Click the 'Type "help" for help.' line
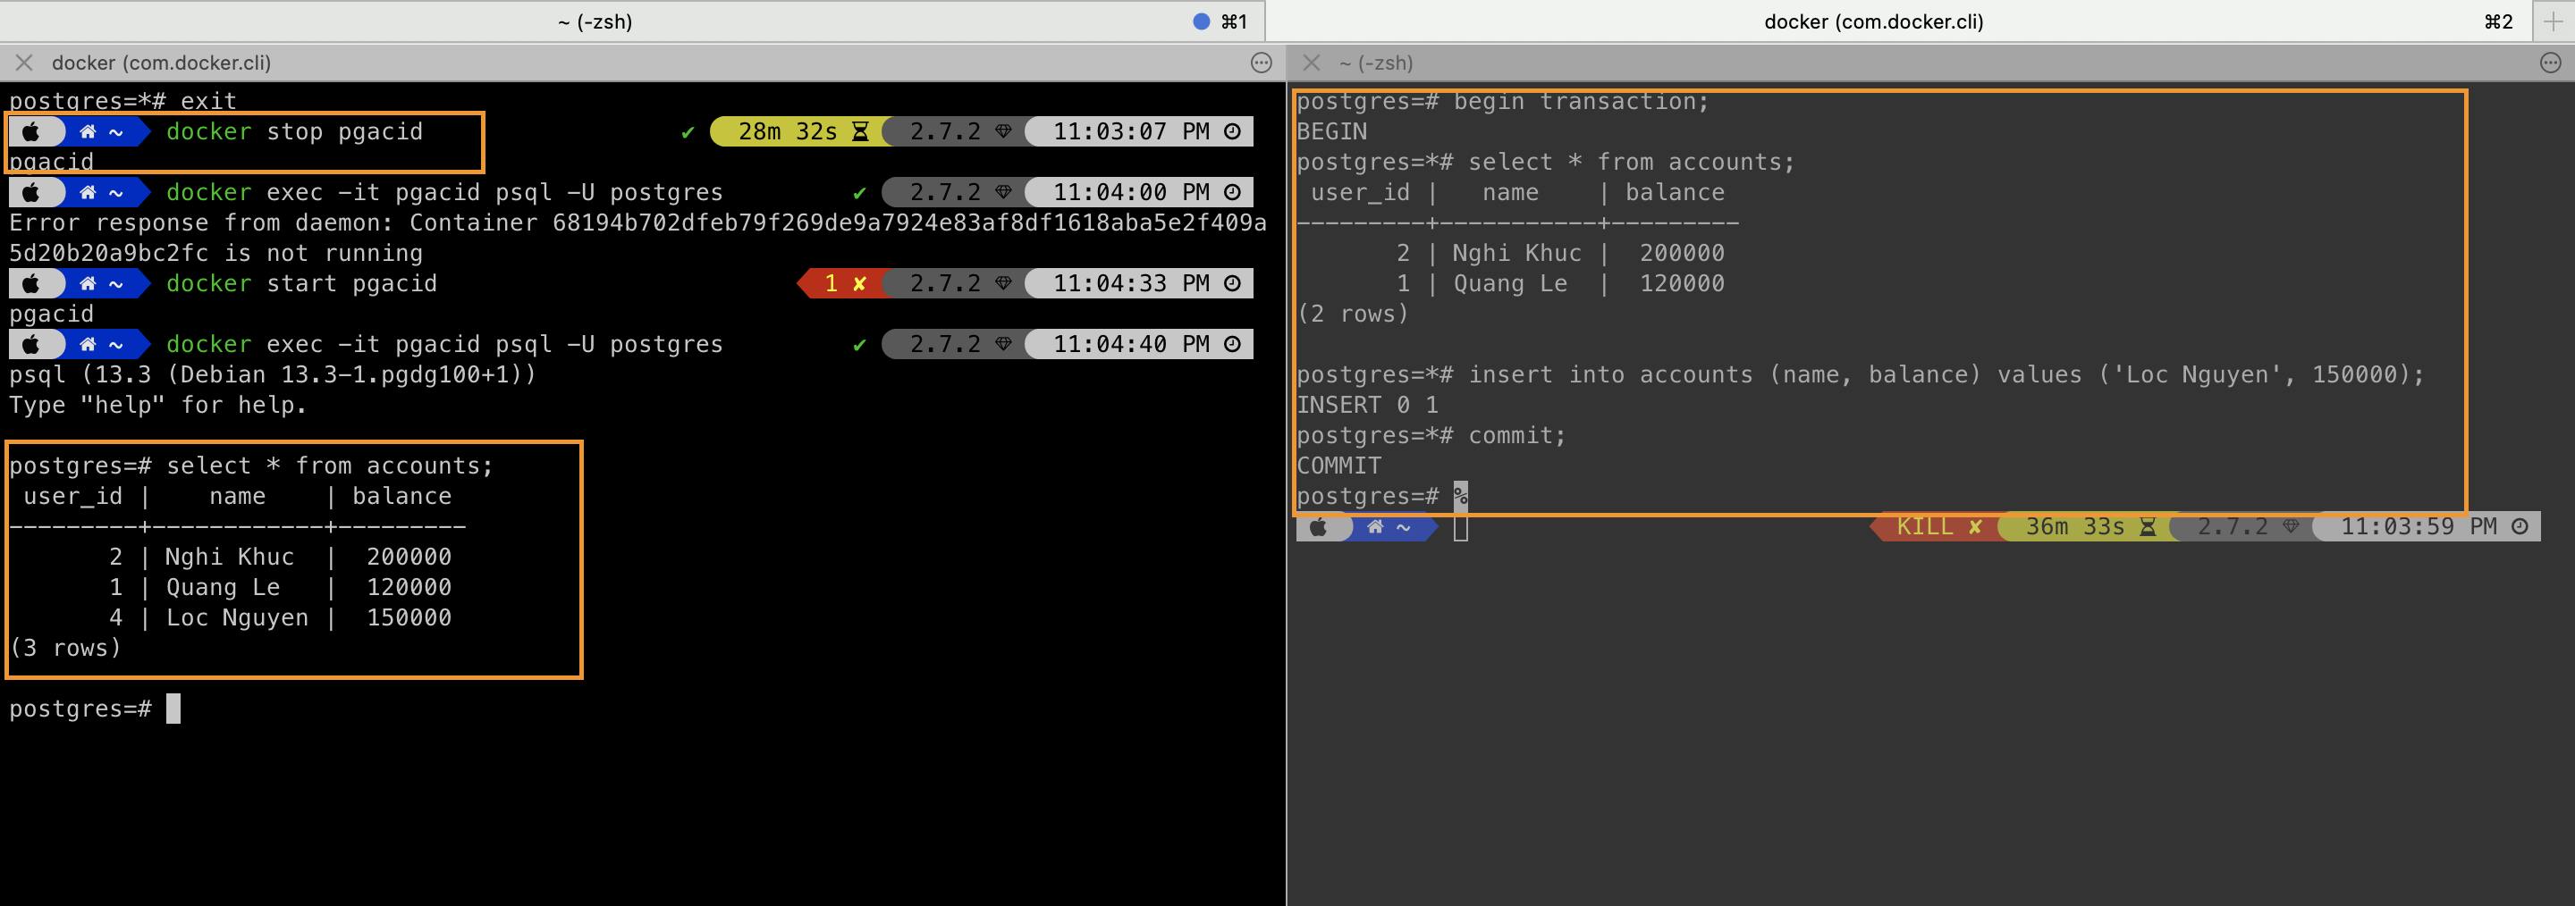 click(x=158, y=405)
